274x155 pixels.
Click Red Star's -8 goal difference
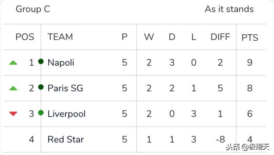tap(220, 139)
